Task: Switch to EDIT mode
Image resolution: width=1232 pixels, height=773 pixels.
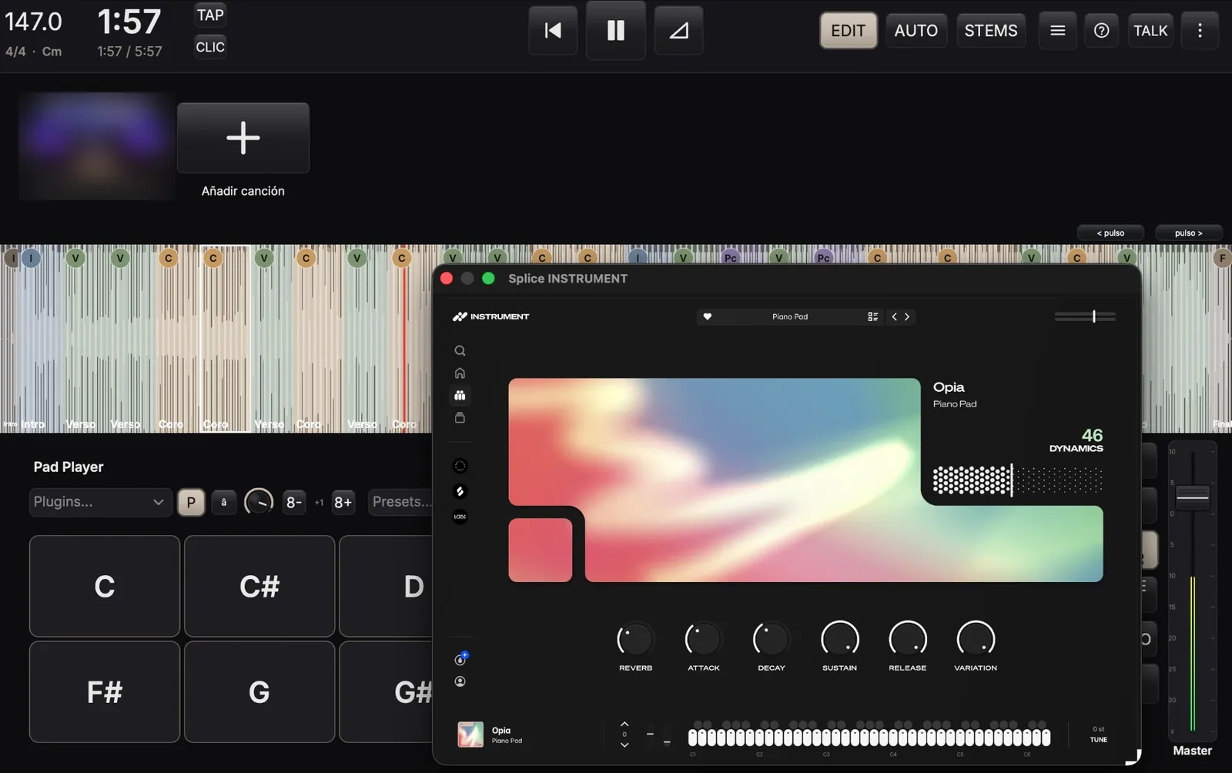Action: (x=848, y=31)
